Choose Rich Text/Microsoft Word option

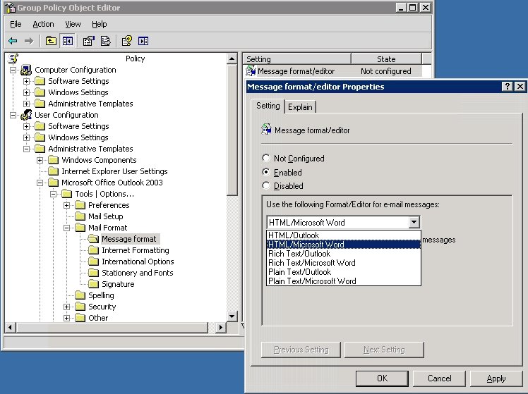coord(344,263)
